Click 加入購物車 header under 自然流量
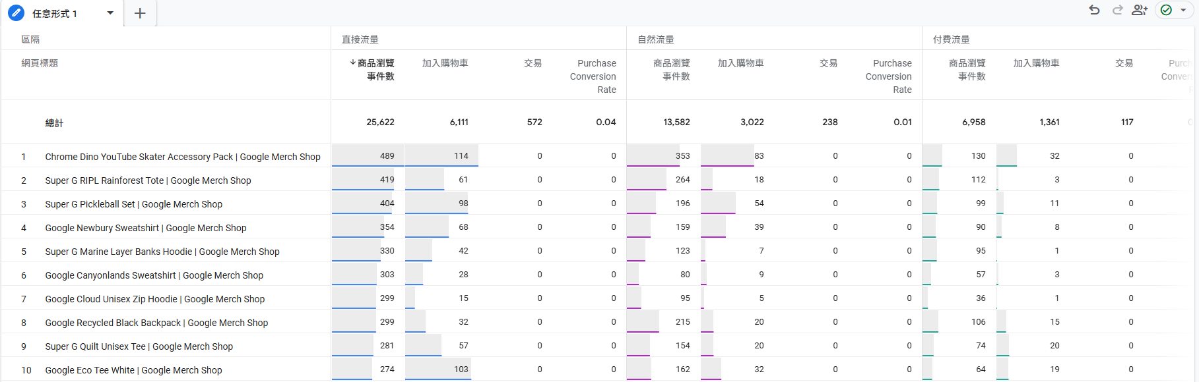 point(741,63)
